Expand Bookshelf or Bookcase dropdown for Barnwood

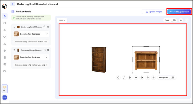pyautogui.click(x=31, y=57)
